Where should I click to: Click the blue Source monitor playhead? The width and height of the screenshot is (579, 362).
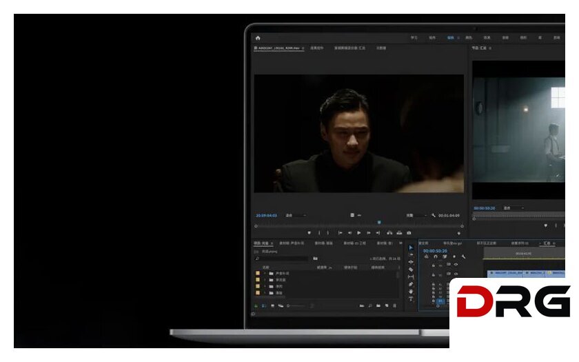click(379, 222)
